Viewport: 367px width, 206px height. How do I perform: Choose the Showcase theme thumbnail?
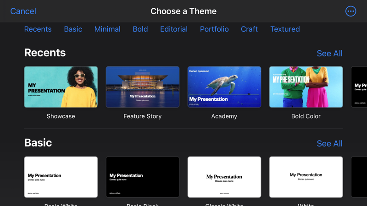click(61, 87)
